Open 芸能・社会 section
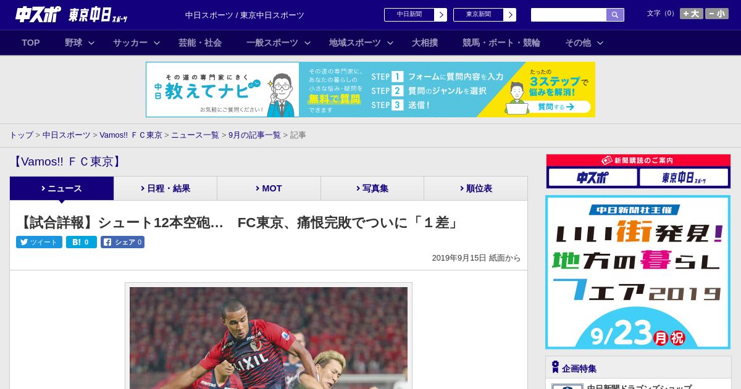The height and width of the screenshot is (389, 741). pos(200,43)
